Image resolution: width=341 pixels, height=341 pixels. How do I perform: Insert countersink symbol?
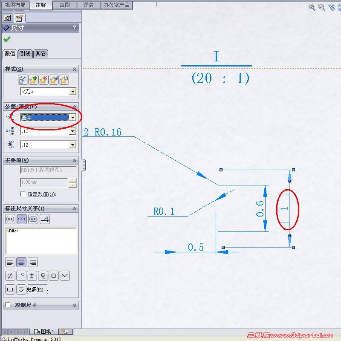click(x=65, y=276)
